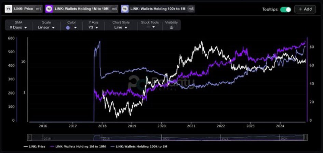Viewport: 323px width, 153px height.
Task: Grab the right handle of the range navigator
Action: click(306, 137)
